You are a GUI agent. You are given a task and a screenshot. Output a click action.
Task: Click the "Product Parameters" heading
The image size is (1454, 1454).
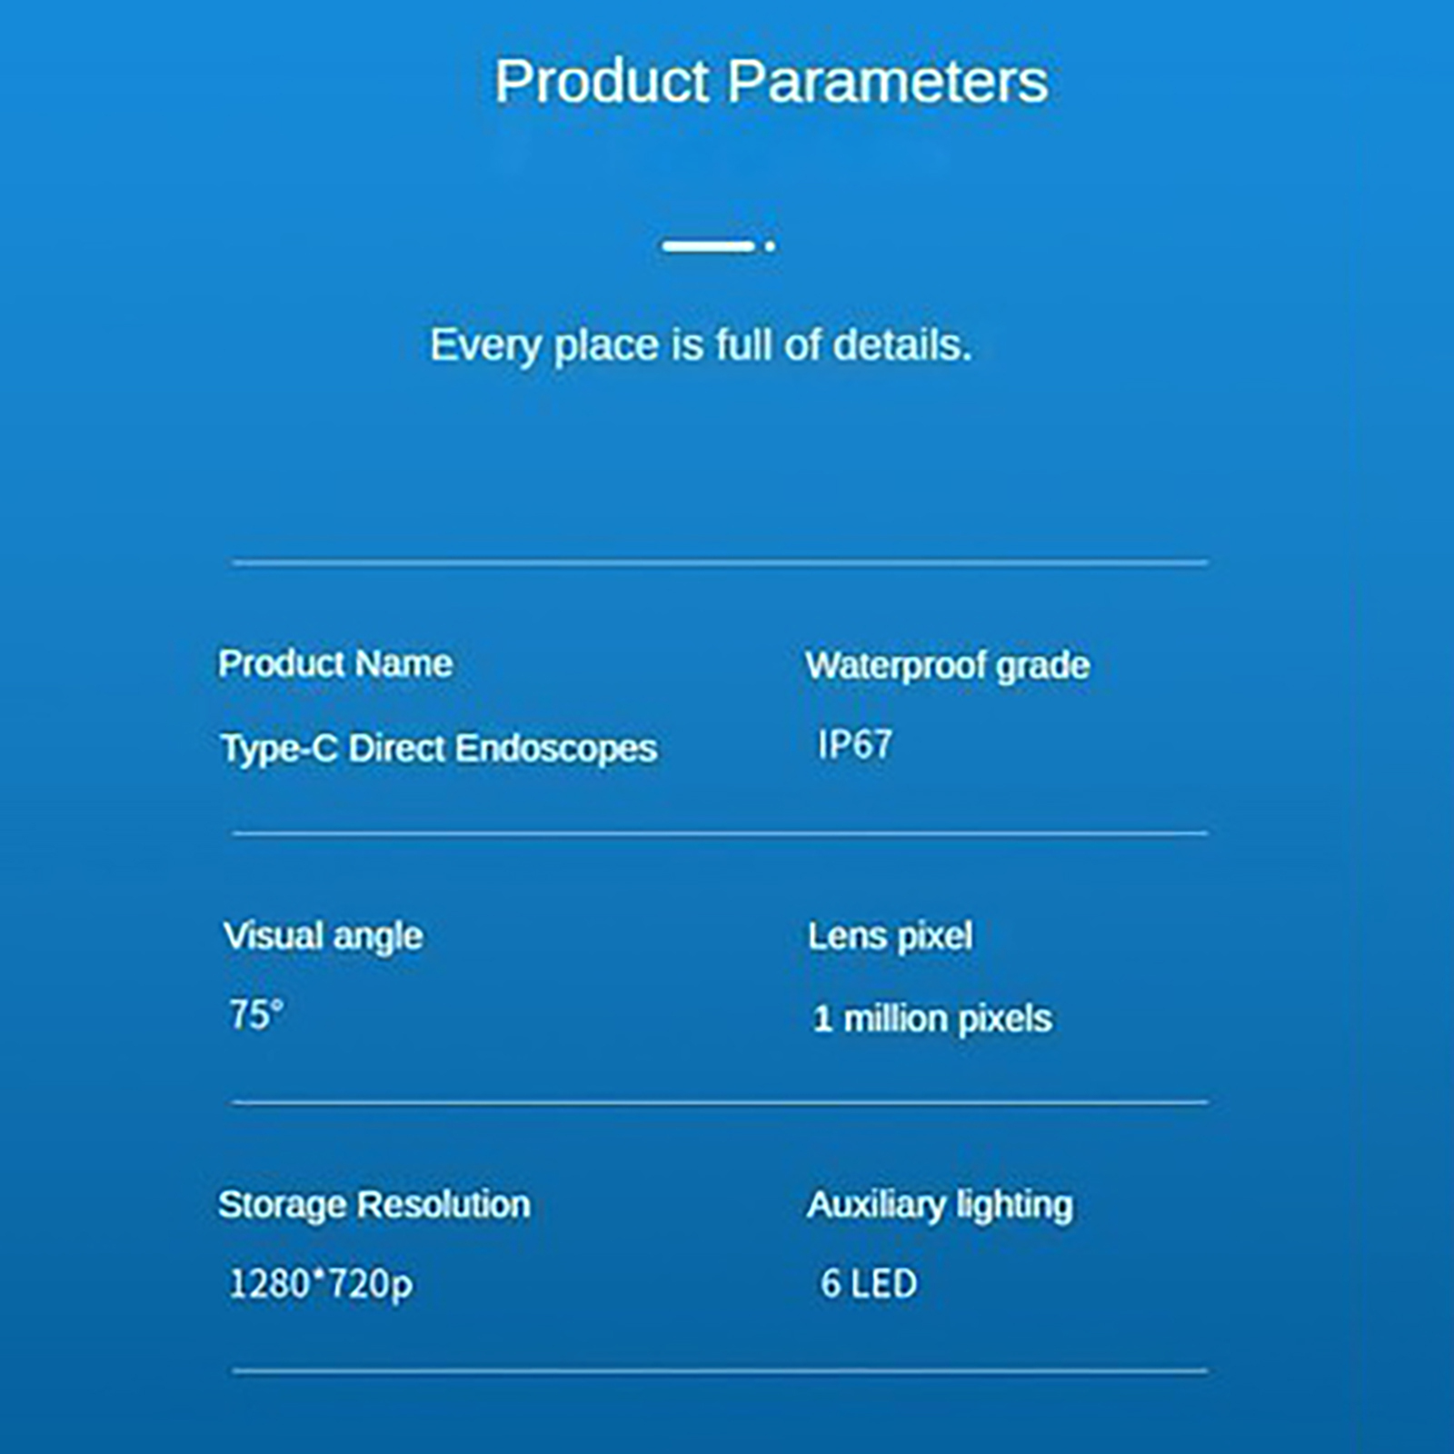(771, 82)
